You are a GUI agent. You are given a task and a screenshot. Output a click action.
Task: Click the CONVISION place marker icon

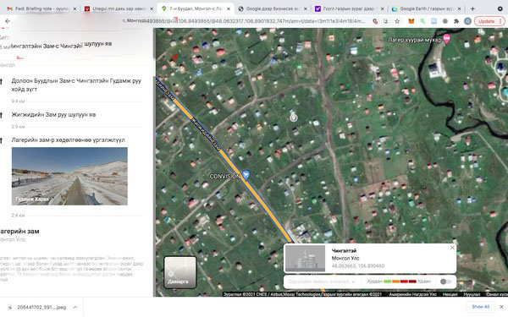[x=246, y=175]
